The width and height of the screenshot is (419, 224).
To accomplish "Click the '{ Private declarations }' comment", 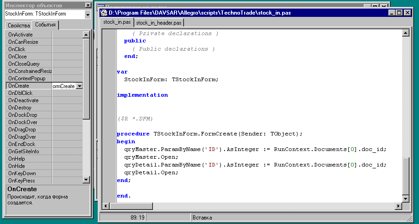I will pyautogui.click(x=175, y=33).
